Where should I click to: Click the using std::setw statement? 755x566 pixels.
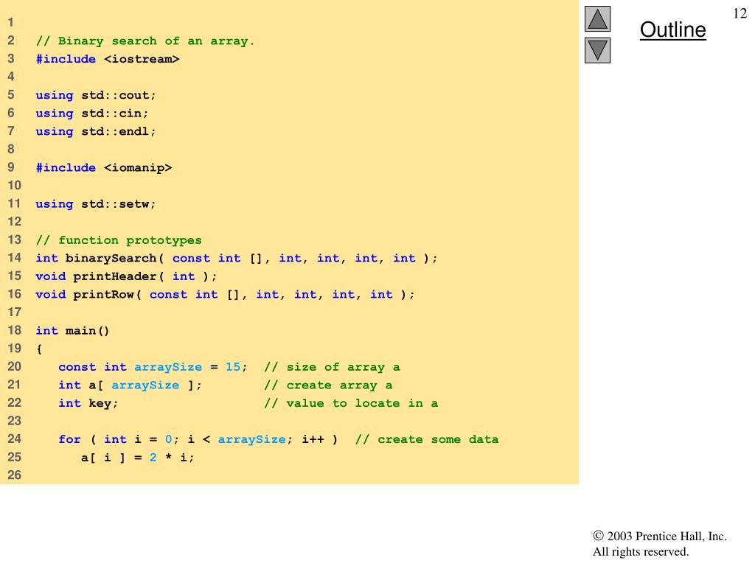pos(96,204)
